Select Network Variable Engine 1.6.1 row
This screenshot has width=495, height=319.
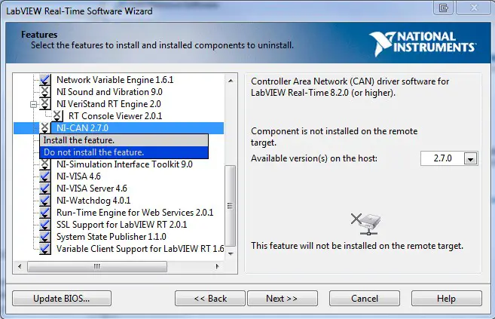(x=115, y=80)
